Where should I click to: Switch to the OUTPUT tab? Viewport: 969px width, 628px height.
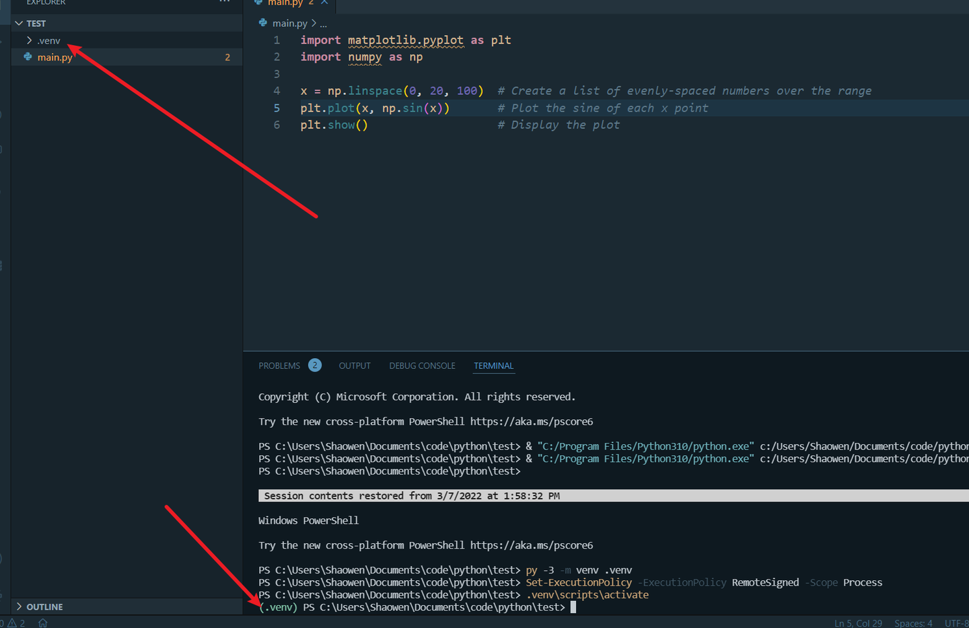tap(355, 365)
